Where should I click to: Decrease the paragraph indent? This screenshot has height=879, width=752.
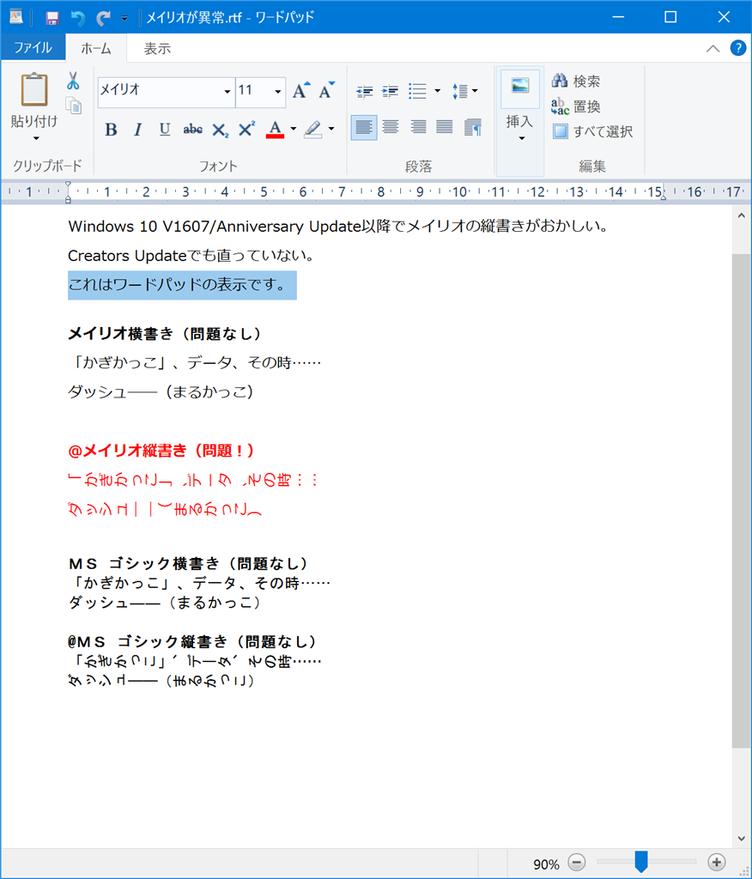pyautogui.click(x=365, y=91)
